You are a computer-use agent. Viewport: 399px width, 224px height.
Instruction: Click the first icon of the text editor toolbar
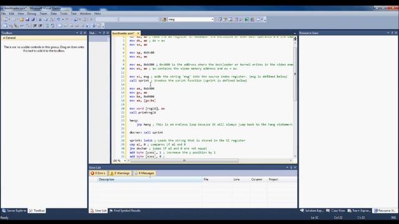[5, 26]
